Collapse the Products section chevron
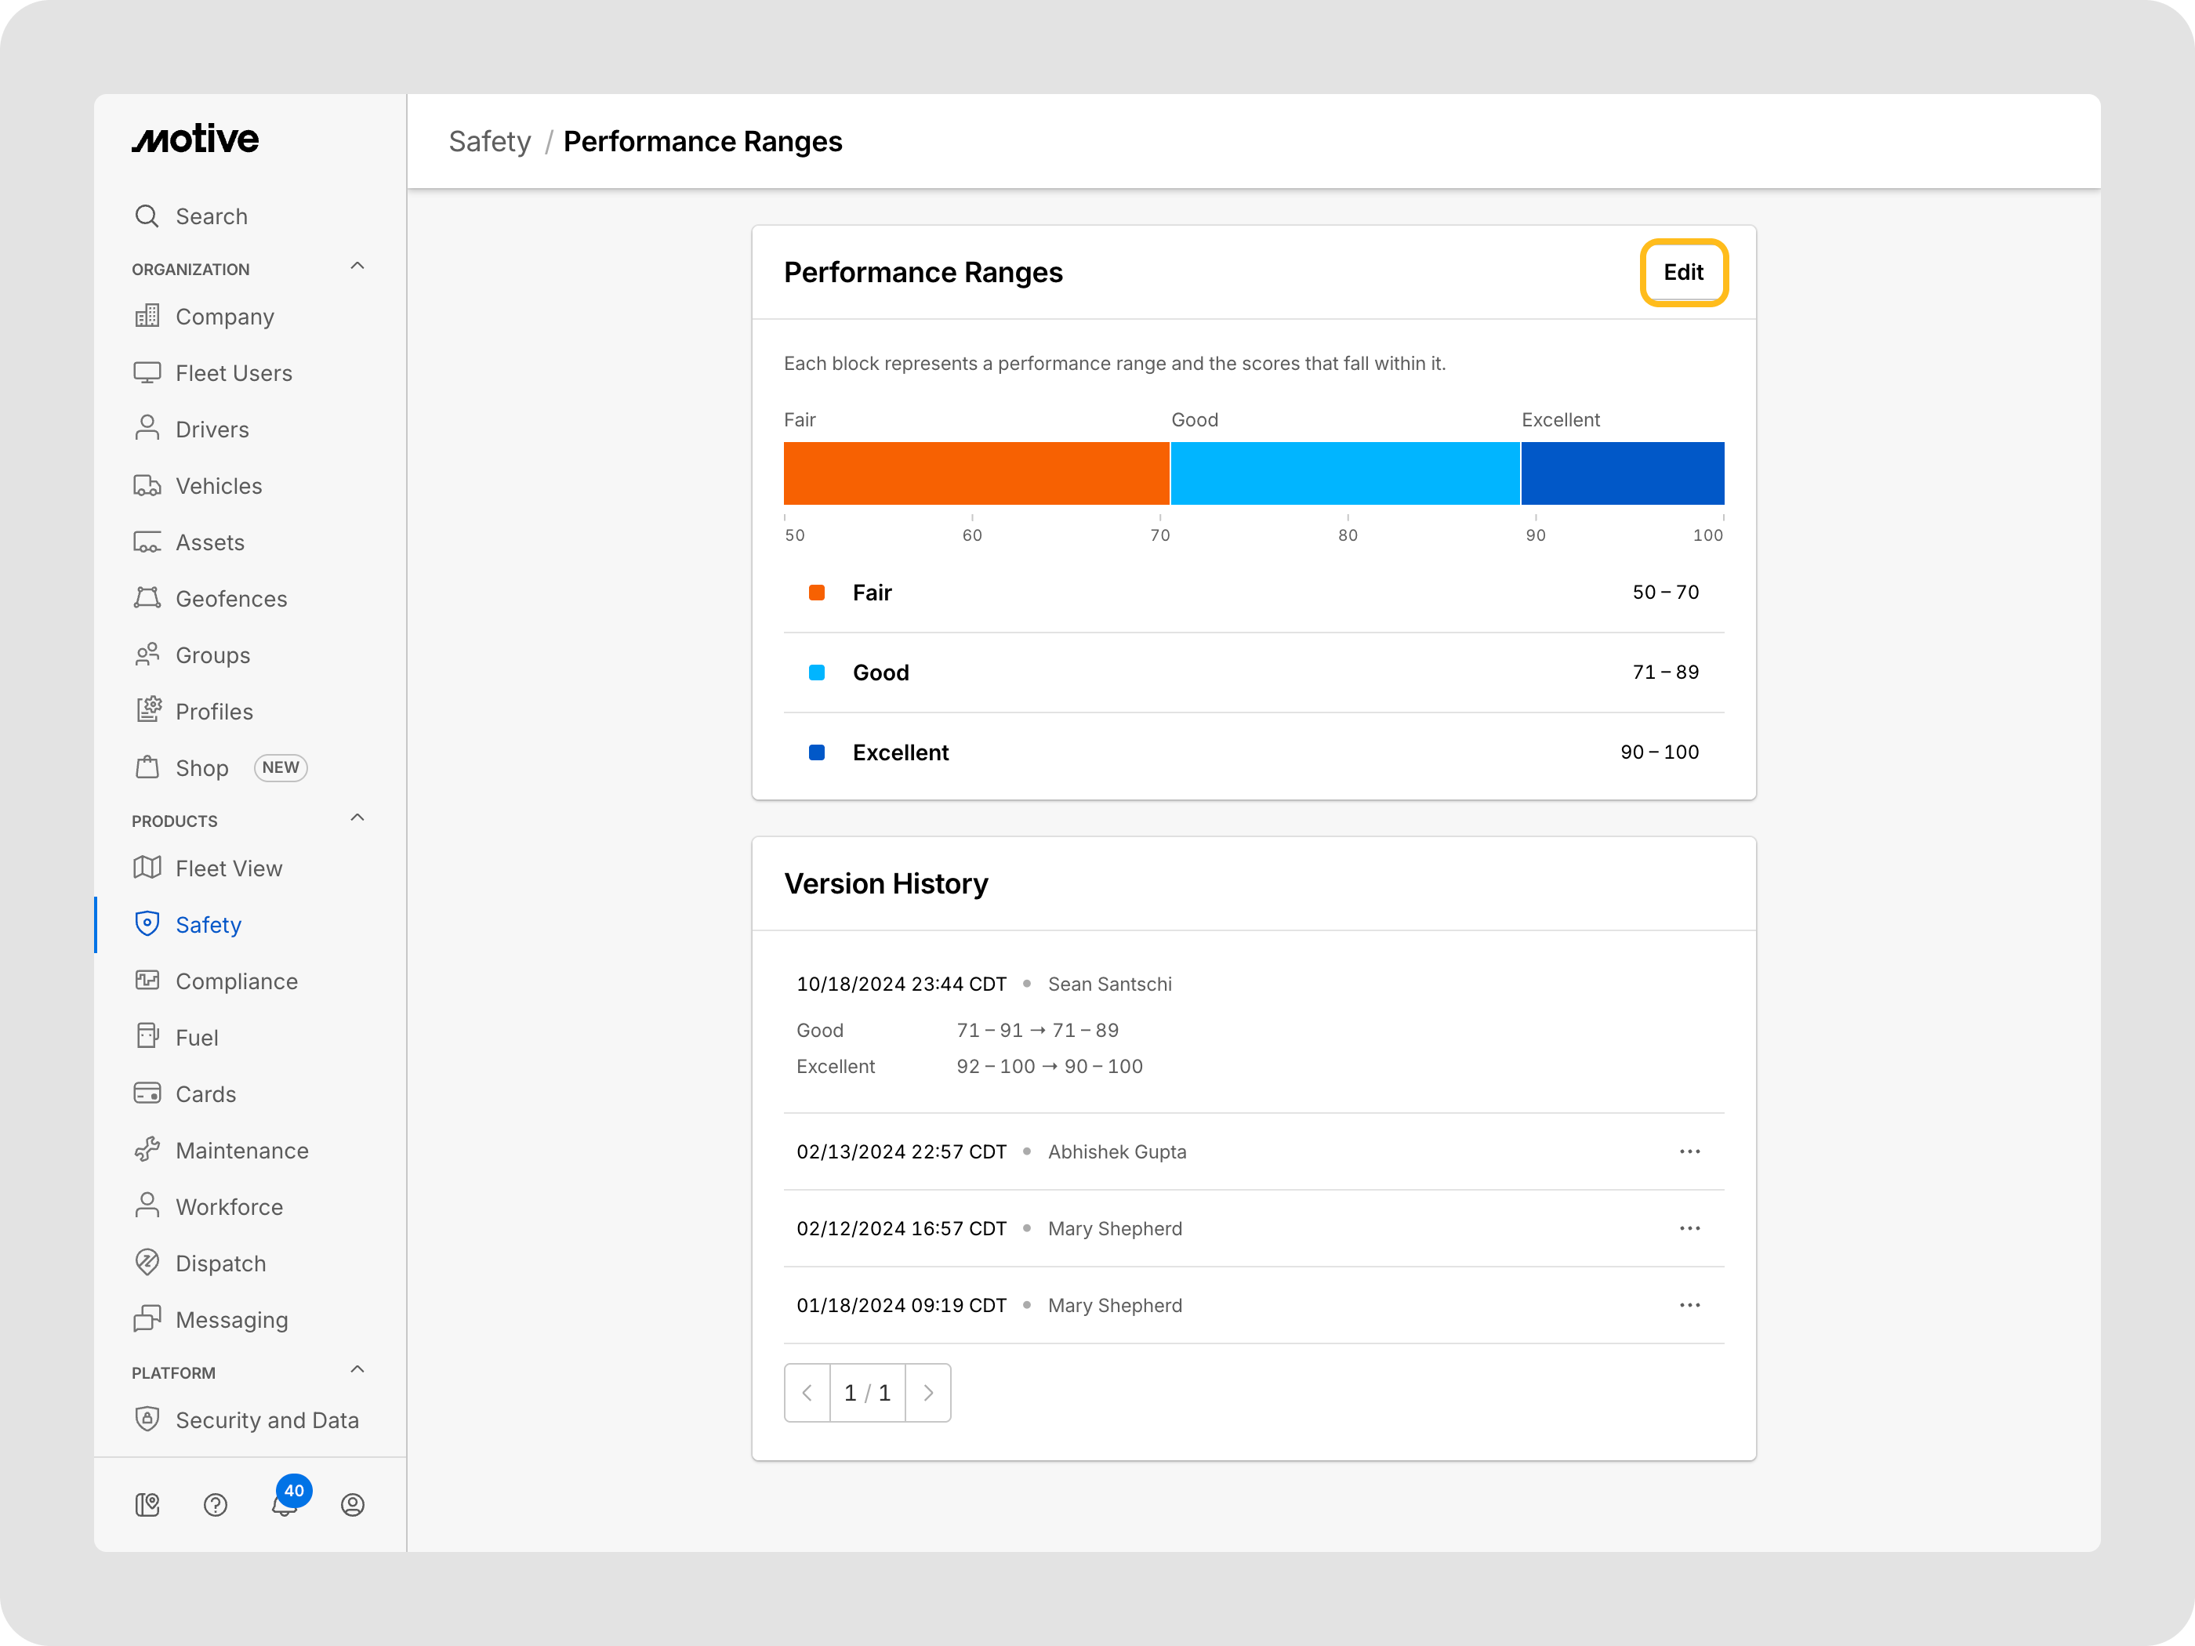This screenshot has height=1646, width=2195. 357,818
